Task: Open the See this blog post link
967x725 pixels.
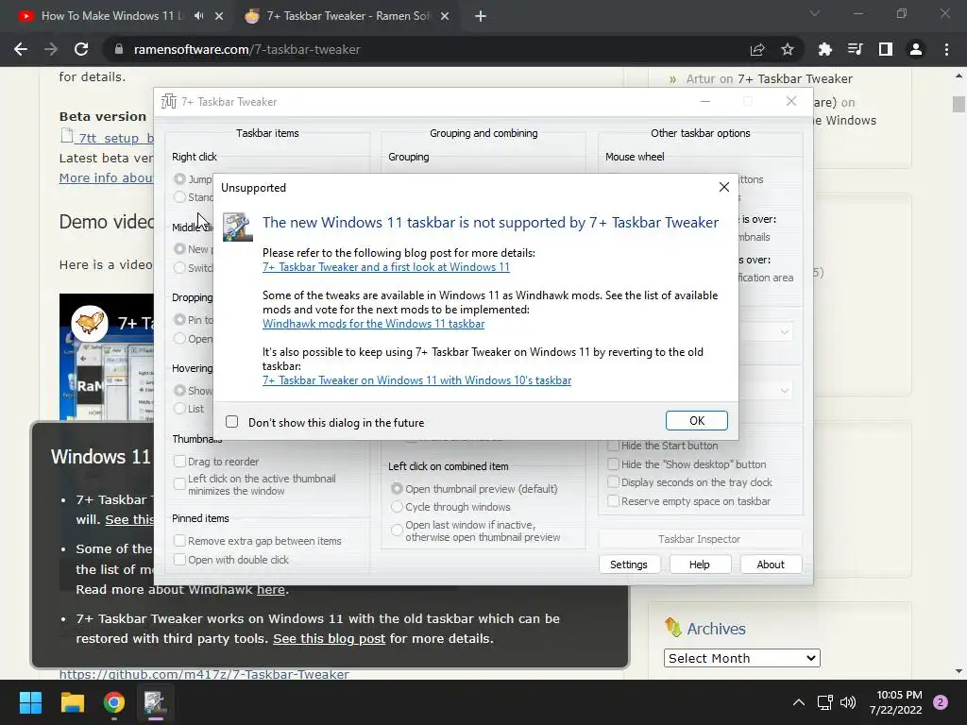Action: pyautogui.click(x=329, y=639)
